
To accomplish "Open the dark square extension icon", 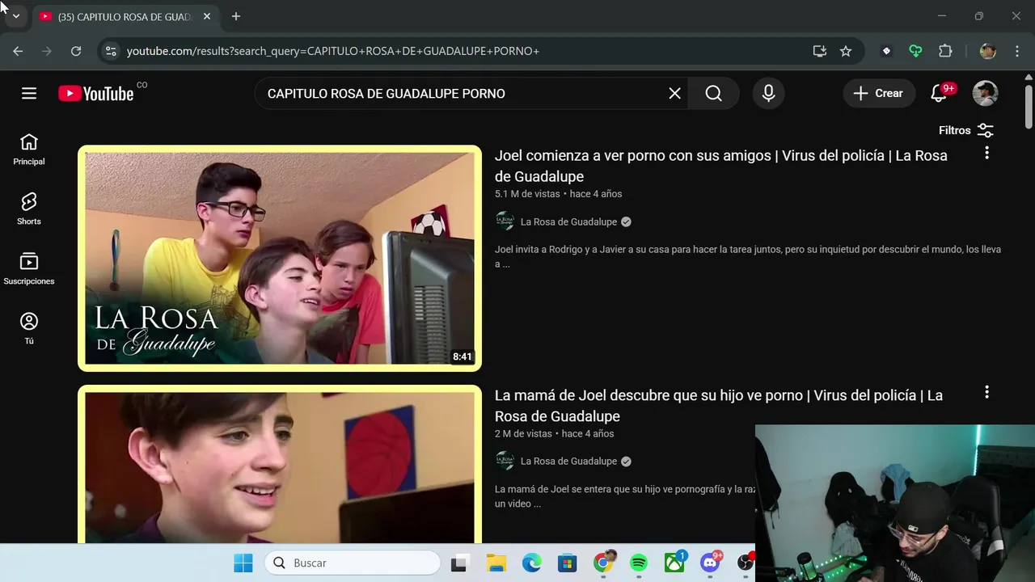I will [x=886, y=51].
